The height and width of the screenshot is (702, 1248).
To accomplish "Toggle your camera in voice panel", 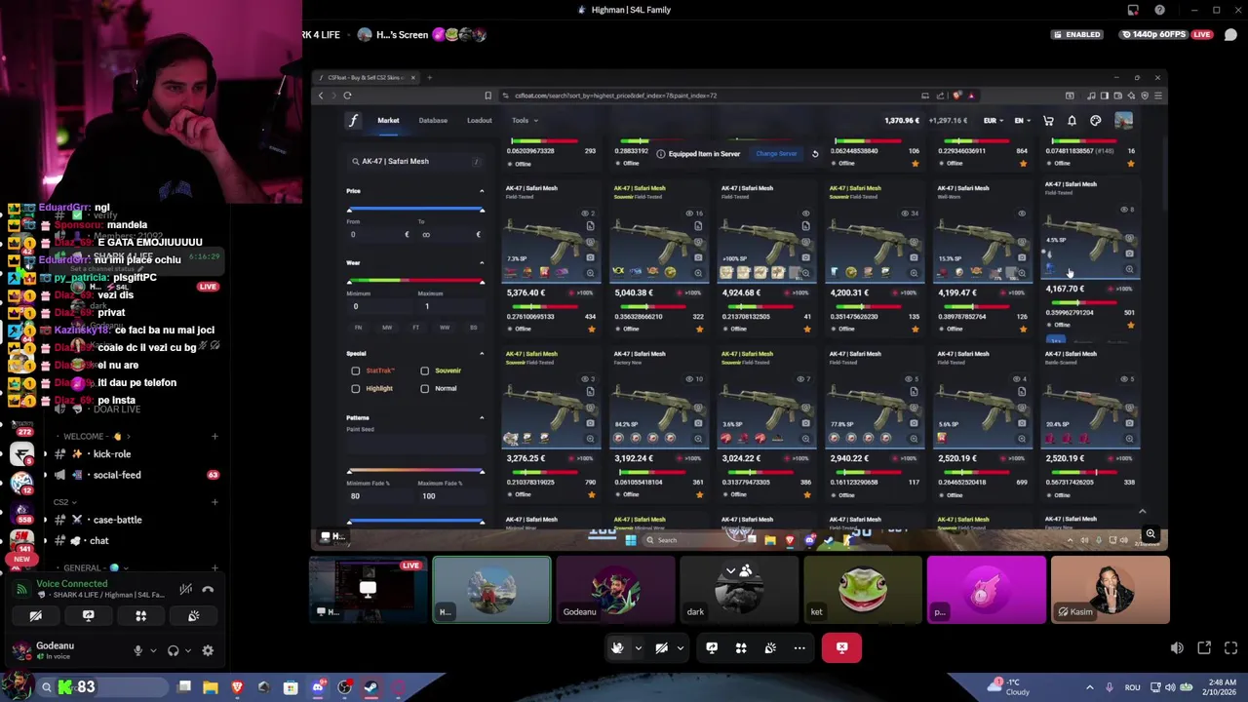I will (35, 616).
